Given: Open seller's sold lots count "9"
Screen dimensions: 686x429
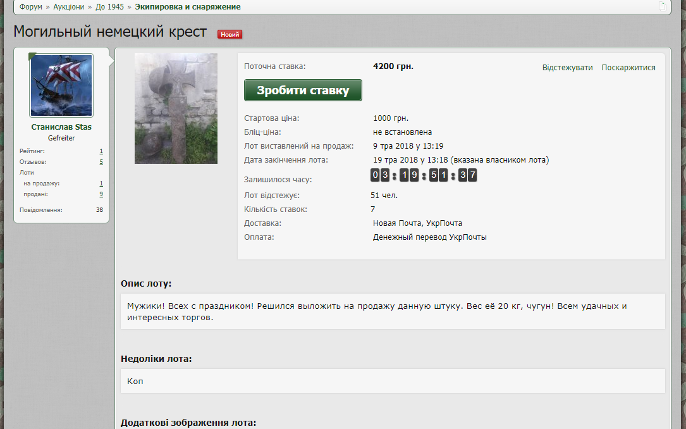Looking at the screenshot, I should tap(101, 194).
